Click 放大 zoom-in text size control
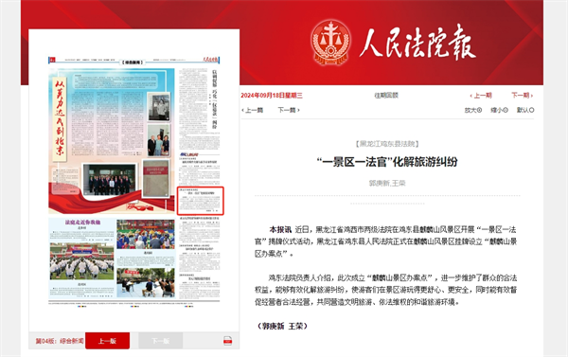This screenshot has width=568, height=357. point(473,110)
